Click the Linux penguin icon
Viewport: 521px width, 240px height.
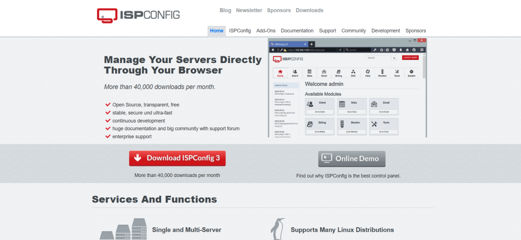tap(278, 229)
